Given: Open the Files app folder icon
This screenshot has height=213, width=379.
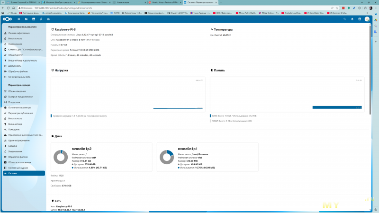Looking at the screenshot, I should pos(26,19).
